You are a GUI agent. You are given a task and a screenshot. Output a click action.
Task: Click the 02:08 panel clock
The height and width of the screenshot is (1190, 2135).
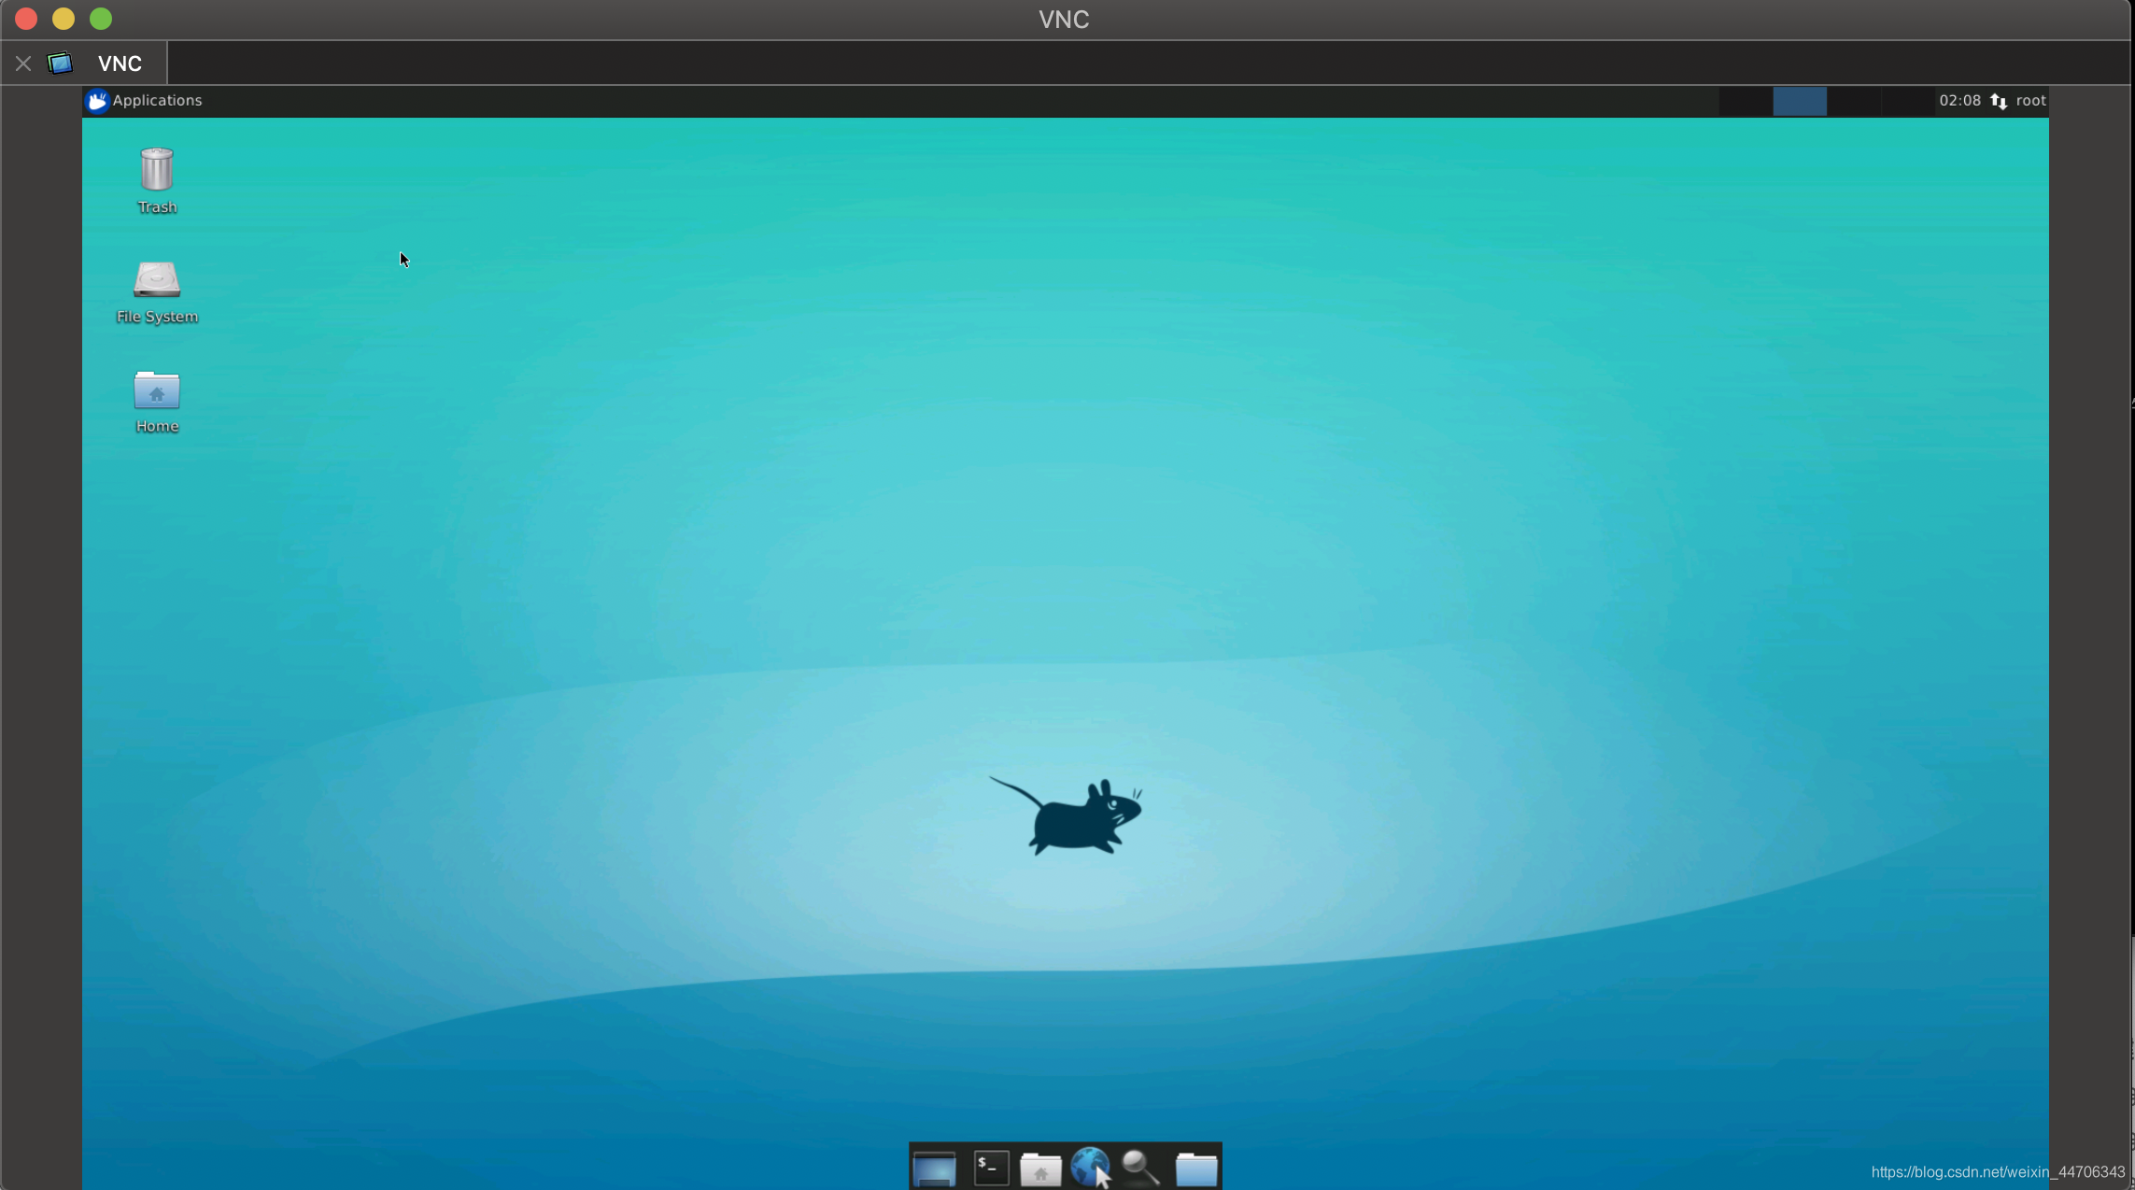[1959, 100]
